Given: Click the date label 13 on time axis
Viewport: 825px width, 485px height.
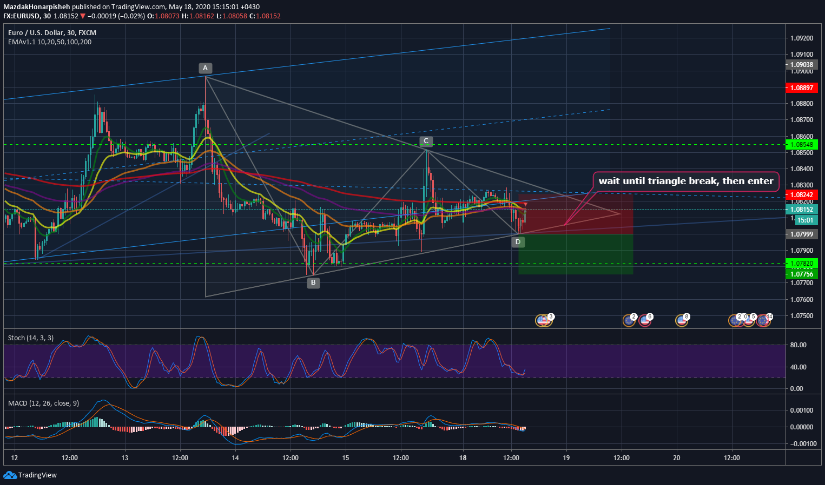Looking at the screenshot, I should pyautogui.click(x=125, y=458).
